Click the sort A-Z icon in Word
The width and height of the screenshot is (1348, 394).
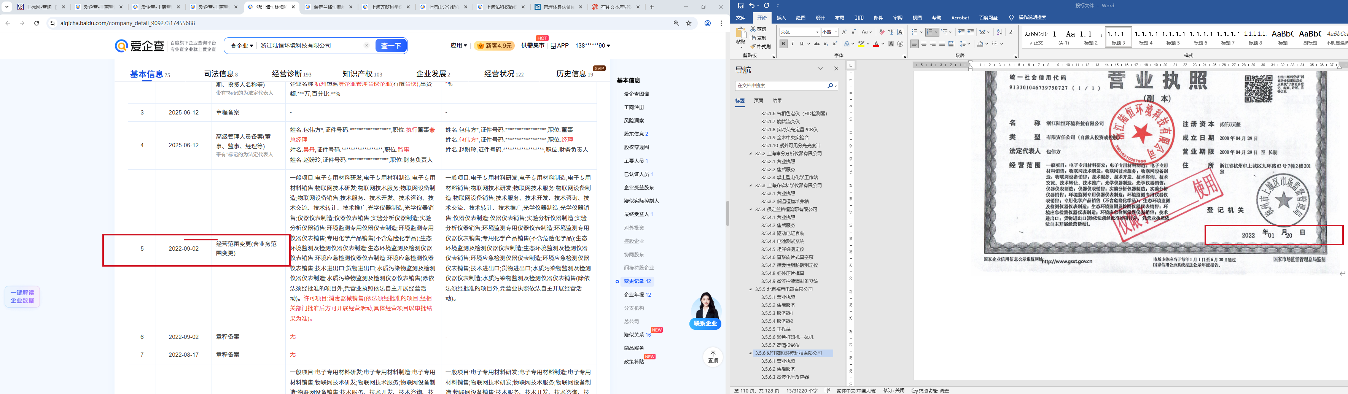tap(999, 32)
